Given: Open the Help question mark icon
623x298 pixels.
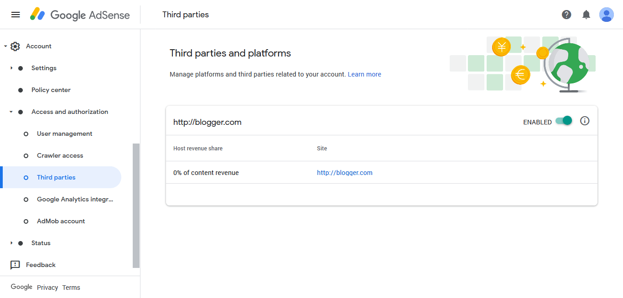Looking at the screenshot, I should pos(566,15).
